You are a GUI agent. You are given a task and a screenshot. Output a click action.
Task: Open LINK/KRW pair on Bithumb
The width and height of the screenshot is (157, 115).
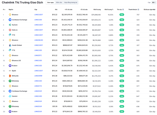[38, 76]
